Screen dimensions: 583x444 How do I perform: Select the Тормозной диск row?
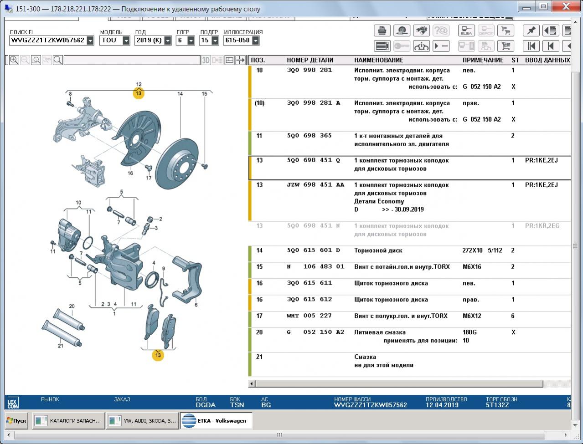point(409,254)
